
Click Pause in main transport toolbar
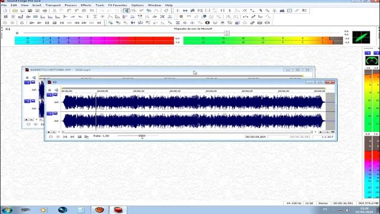[47, 23]
